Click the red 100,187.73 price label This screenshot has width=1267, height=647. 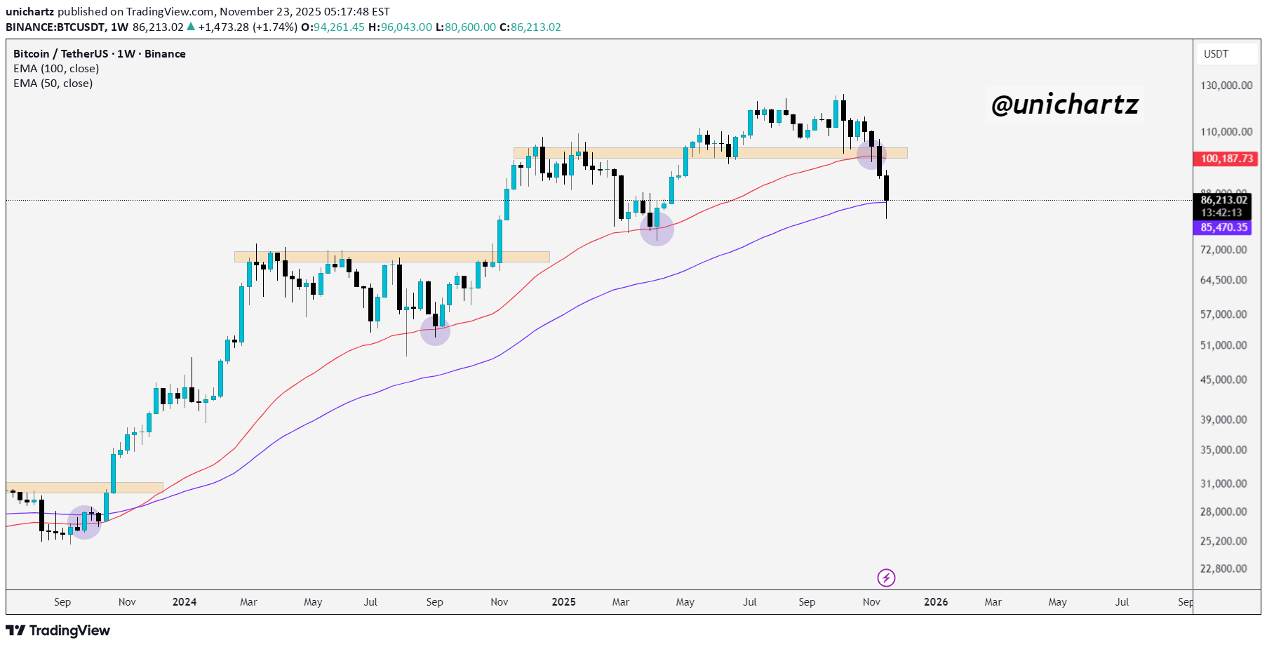click(x=1226, y=159)
